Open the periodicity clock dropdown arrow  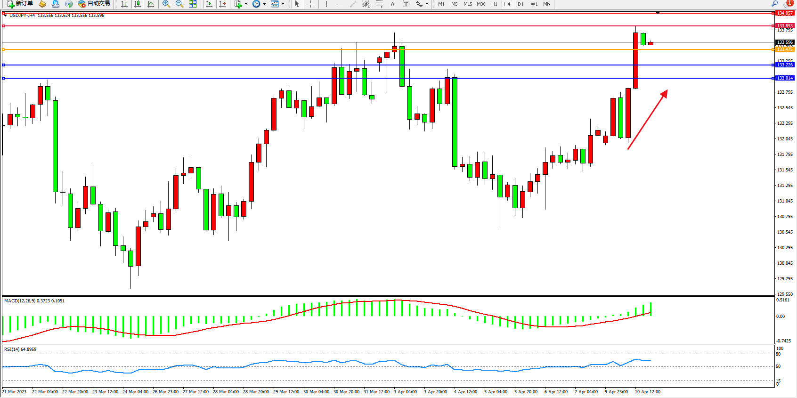pyautogui.click(x=264, y=4)
